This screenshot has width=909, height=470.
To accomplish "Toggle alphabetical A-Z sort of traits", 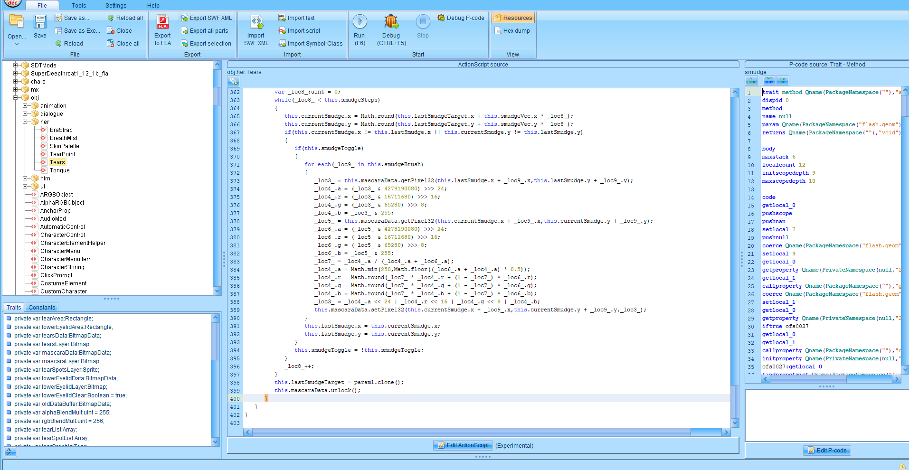I will coord(9,452).
